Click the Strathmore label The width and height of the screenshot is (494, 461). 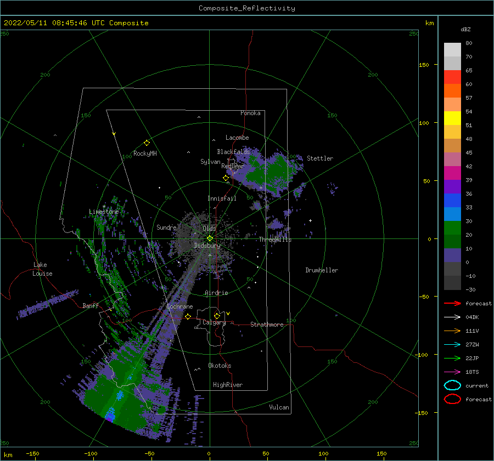click(x=267, y=325)
